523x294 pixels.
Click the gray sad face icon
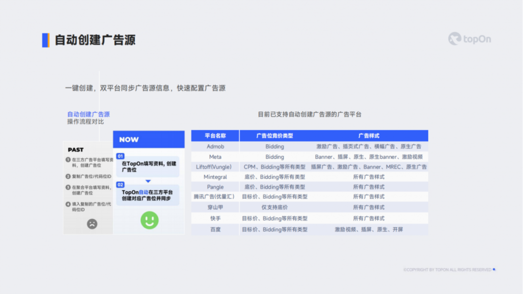[x=92, y=224]
